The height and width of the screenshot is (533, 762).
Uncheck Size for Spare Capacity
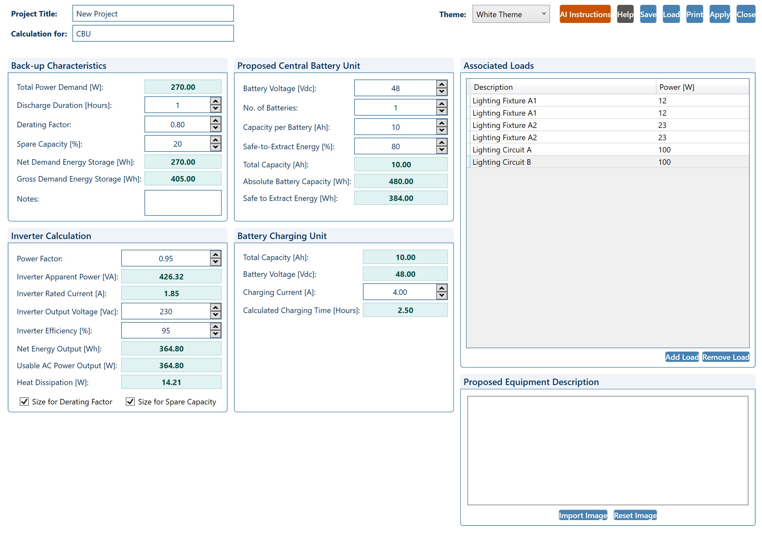(130, 402)
